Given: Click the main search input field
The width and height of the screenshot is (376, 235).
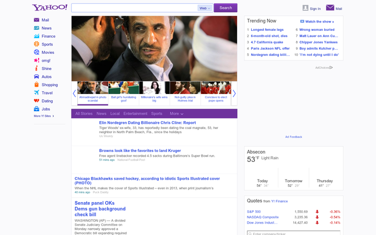Looking at the screenshot, I should pyautogui.click(x=134, y=8).
